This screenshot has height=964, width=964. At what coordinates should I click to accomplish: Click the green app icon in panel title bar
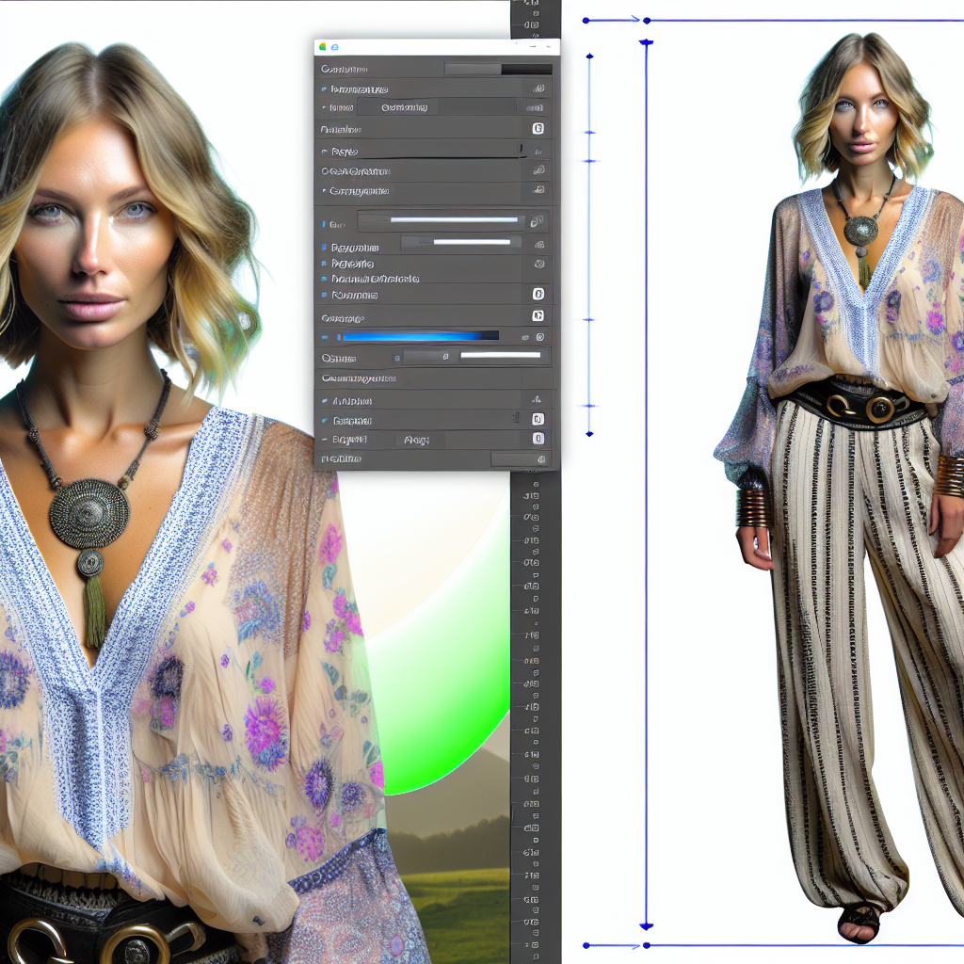(x=323, y=46)
